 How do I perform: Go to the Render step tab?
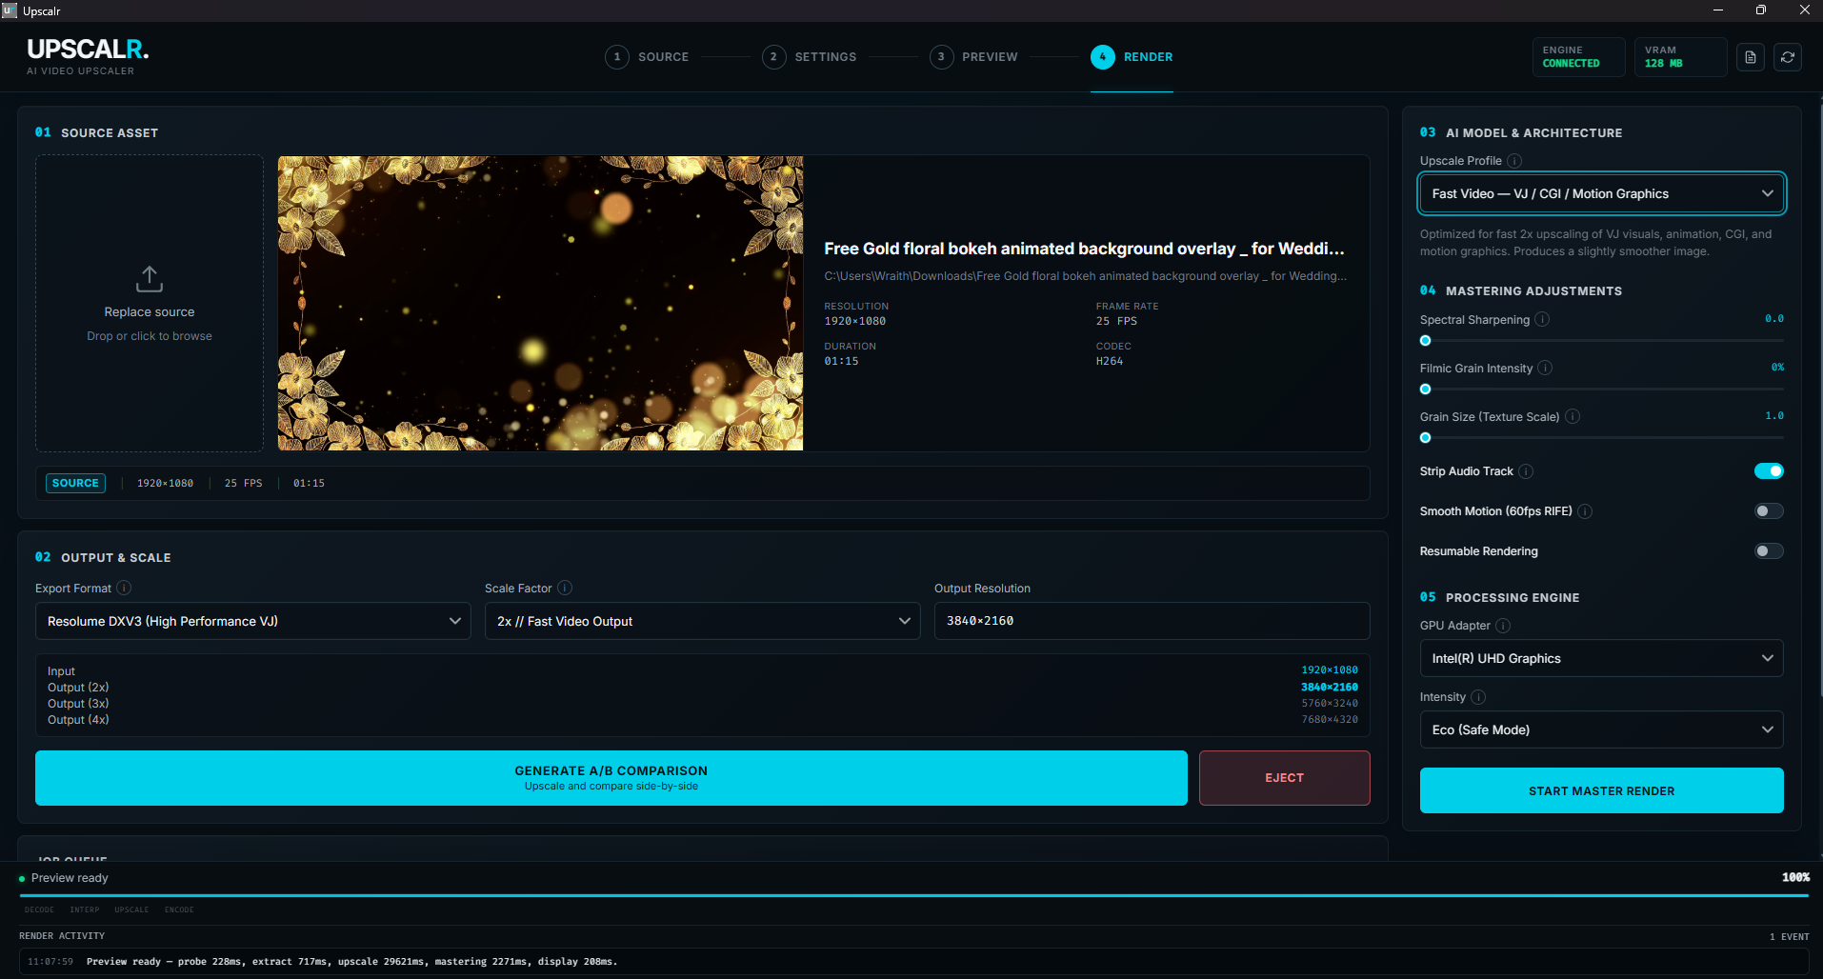[x=1132, y=57]
